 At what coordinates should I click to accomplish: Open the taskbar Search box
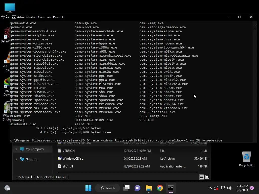coord(107,188)
